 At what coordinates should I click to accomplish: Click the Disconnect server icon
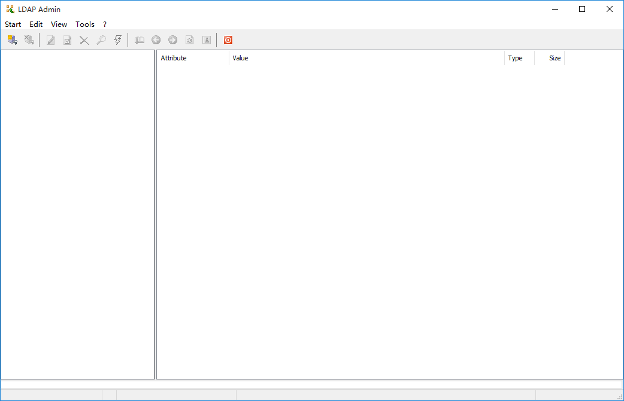pos(29,40)
